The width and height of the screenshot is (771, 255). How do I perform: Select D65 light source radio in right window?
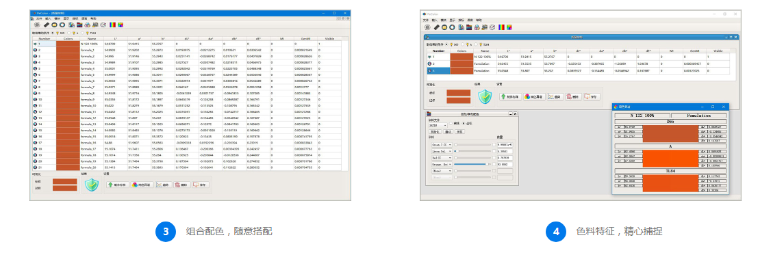tap(446, 44)
